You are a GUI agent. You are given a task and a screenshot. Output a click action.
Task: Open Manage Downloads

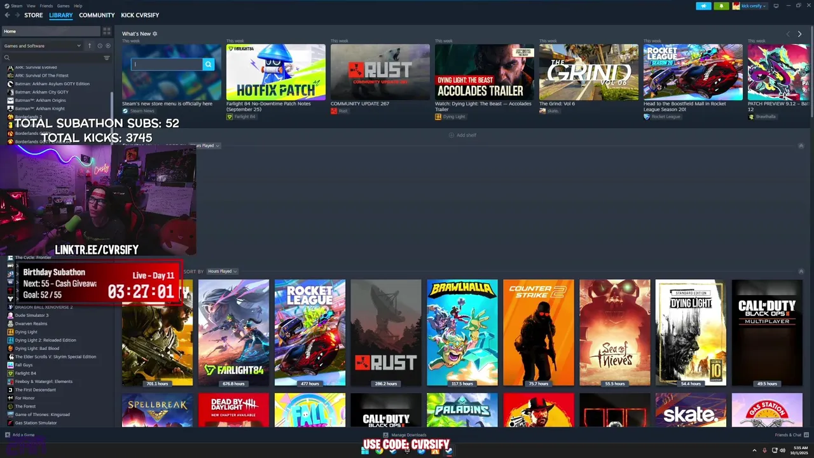(x=405, y=435)
